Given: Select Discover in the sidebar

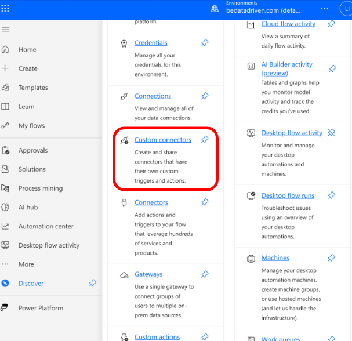Looking at the screenshot, I should 31,284.
